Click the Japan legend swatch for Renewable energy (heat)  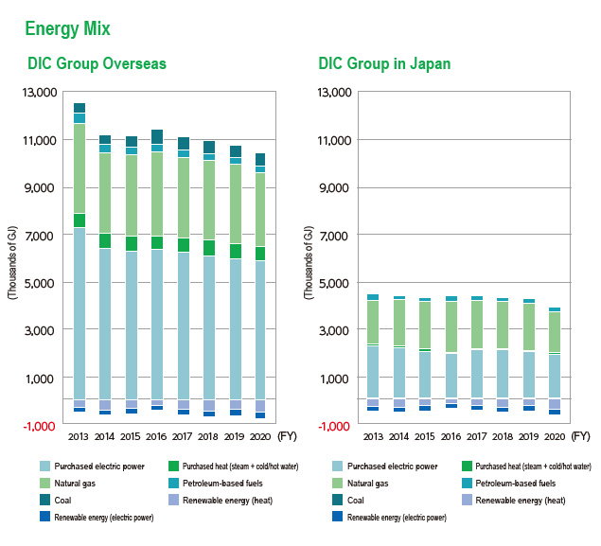[467, 500]
